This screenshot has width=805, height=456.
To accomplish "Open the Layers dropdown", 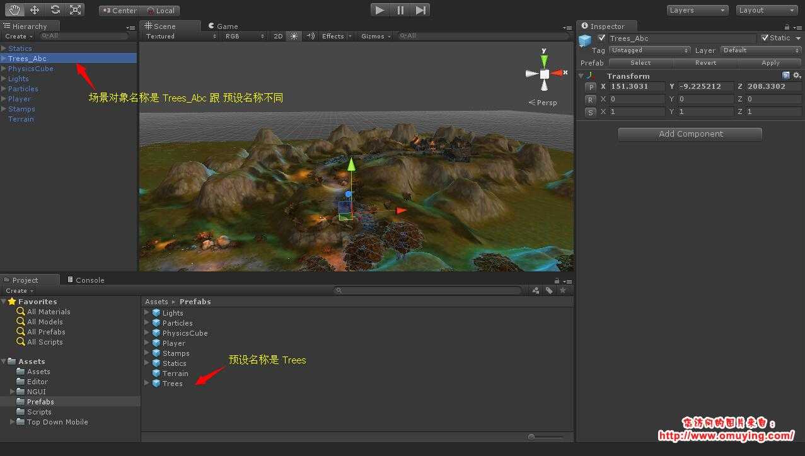I will point(697,10).
